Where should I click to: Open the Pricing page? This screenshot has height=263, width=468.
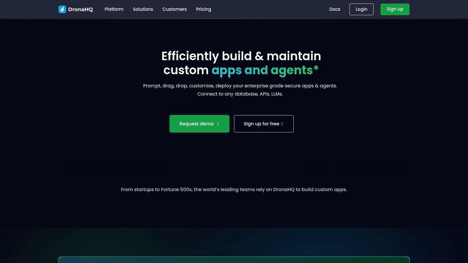[204, 9]
